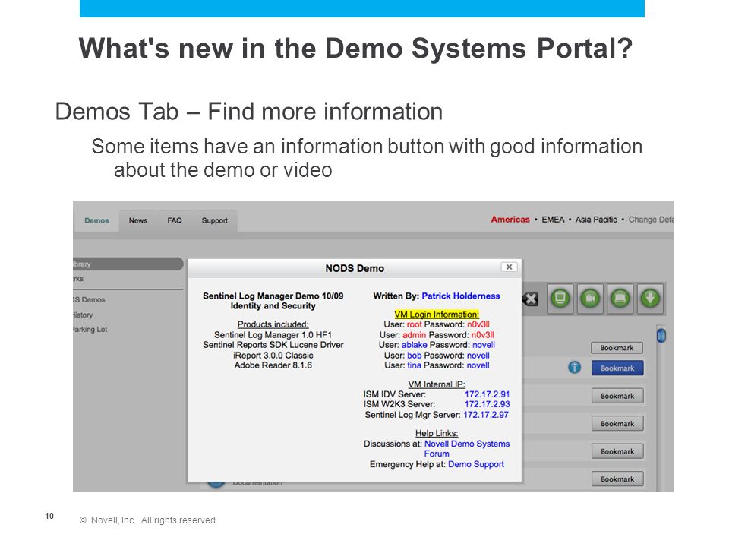Click the green download arrow icon
Image resolution: width=729 pixels, height=547 pixels.
coord(650,298)
